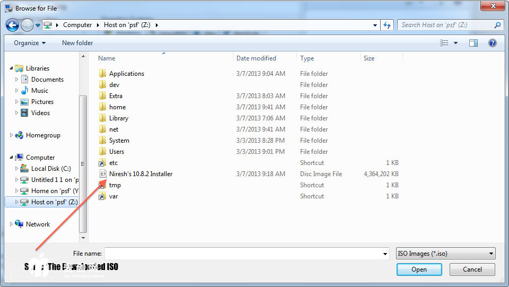Select Niresh's 10.8.2 Installer disc image
509x287 pixels.
click(x=141, y=174)
